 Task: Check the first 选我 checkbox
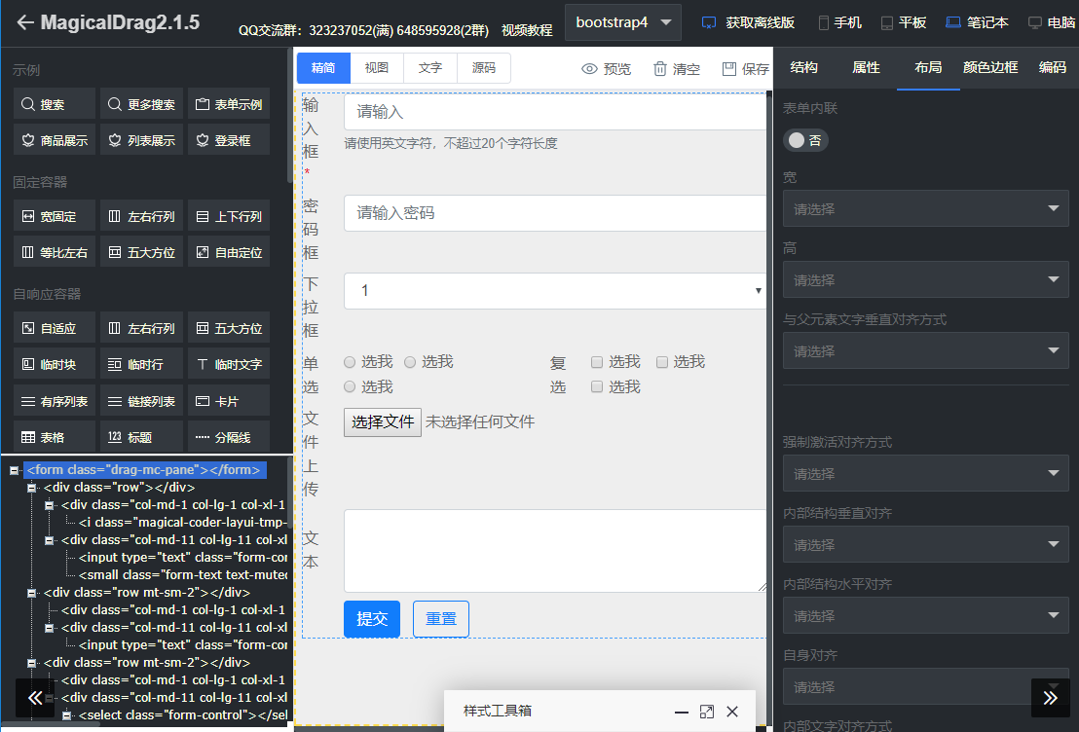coord(597,361)
